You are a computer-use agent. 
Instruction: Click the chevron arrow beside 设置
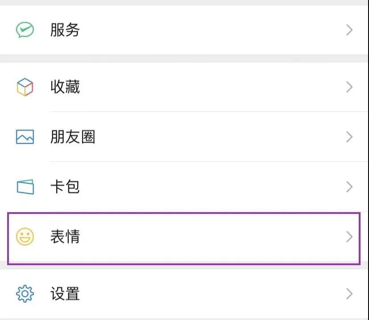(349, 294)
